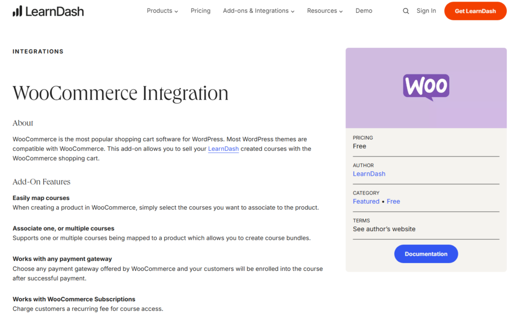Open the Demo page
Viewport: 521px width, 319px height.
[364, 11]
